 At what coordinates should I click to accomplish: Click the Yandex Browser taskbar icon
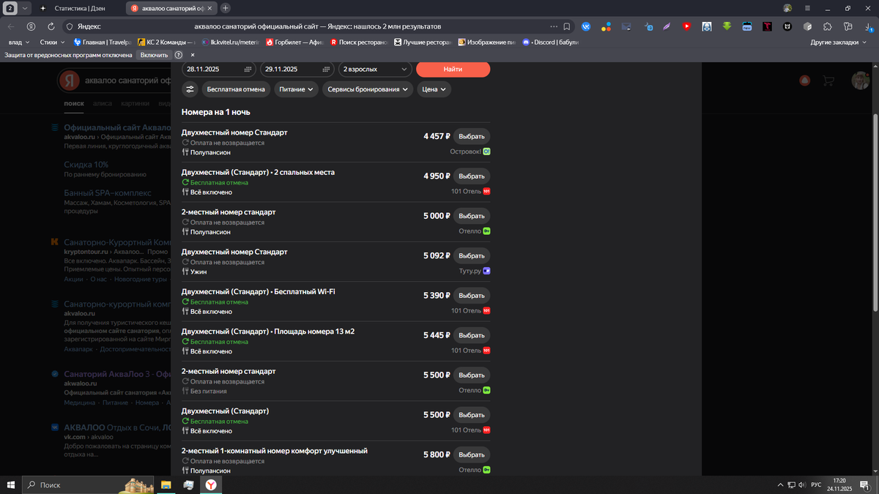click(210, 484)
